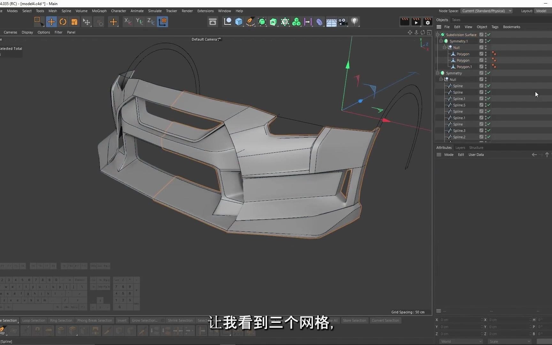
Task: Select the Scale tool
Action: coord(74,22)
